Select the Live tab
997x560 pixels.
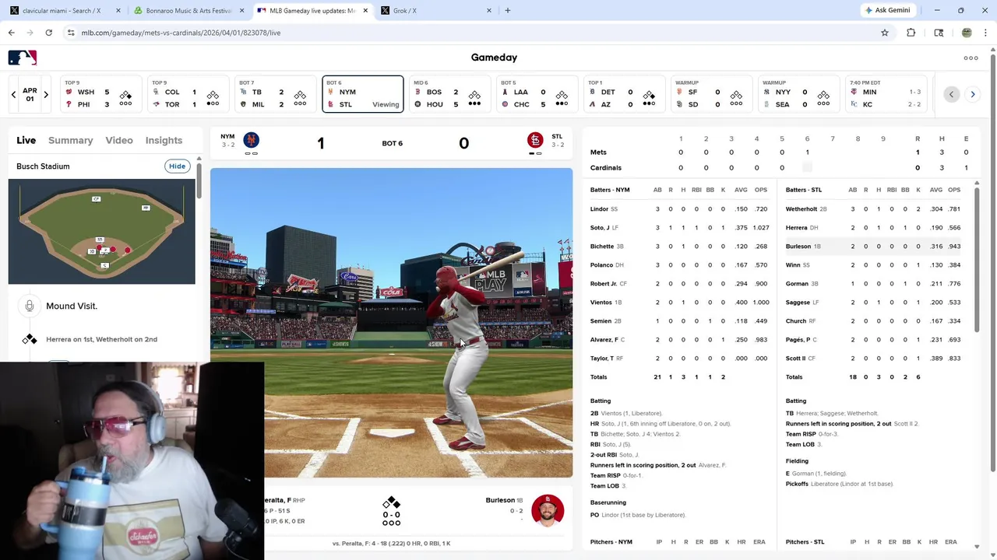pos(26,140)
